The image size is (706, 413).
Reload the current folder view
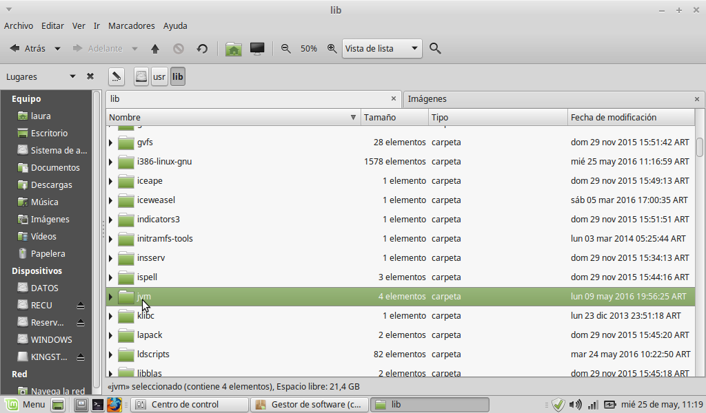[202, 49]
